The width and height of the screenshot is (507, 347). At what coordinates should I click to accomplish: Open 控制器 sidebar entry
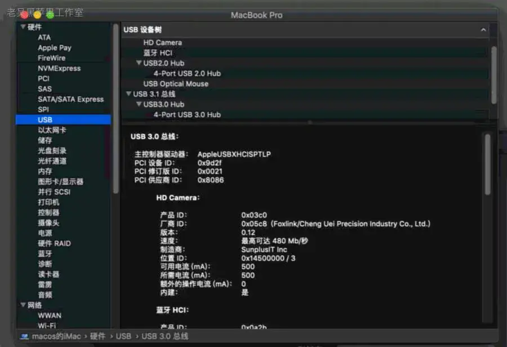pyautogui.click(x=48, y=212)
